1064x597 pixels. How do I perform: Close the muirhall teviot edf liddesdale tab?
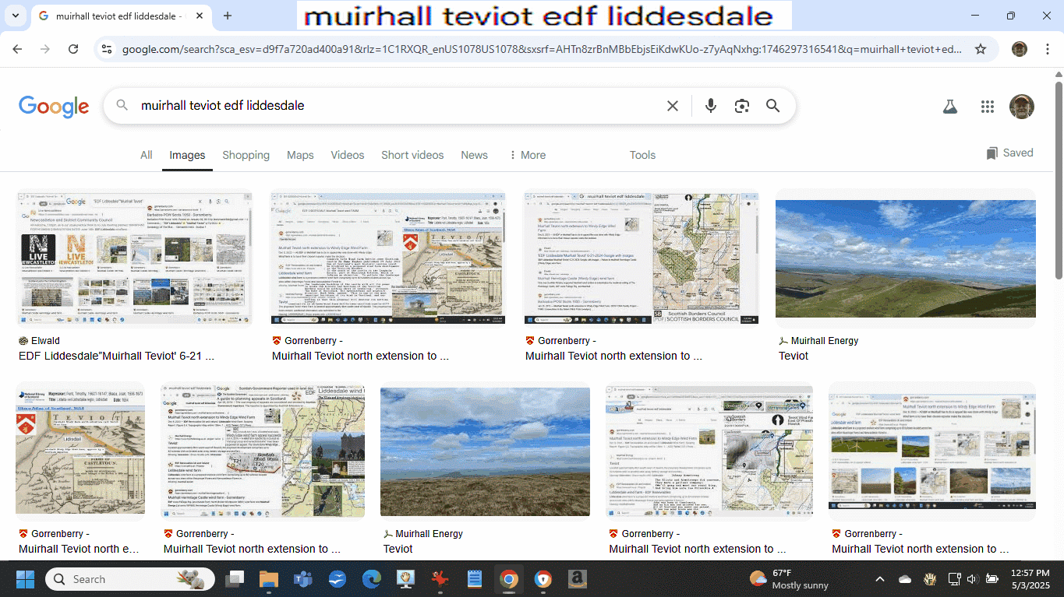point(200,16)
